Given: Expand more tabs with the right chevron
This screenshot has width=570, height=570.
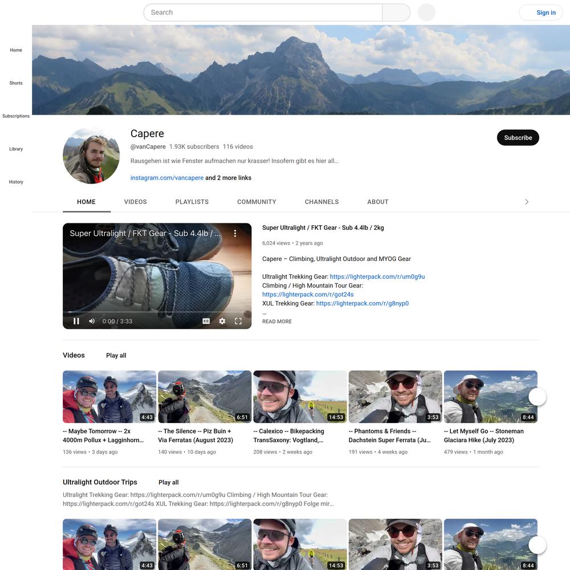Looking at the screenshot, I should point(527,202).
